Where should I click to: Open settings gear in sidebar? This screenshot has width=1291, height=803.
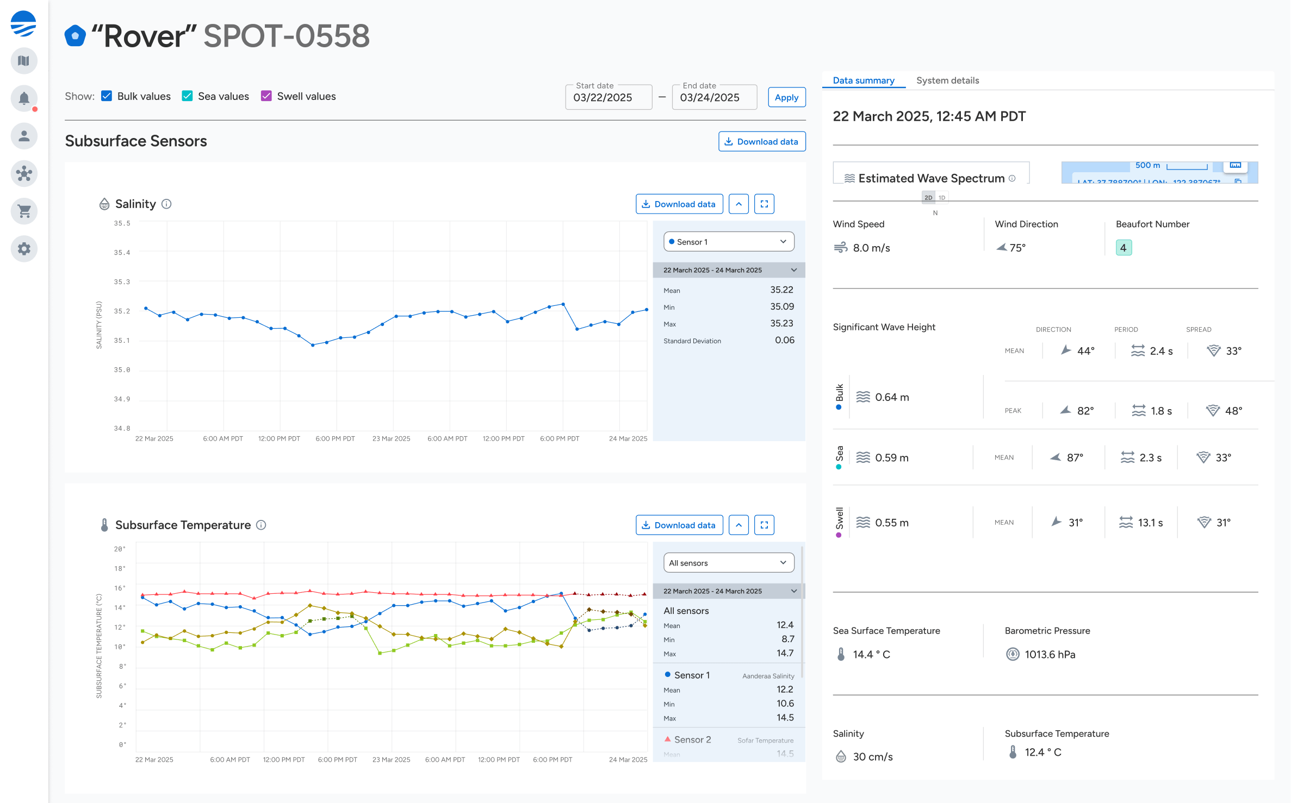[x=24, y=249]
